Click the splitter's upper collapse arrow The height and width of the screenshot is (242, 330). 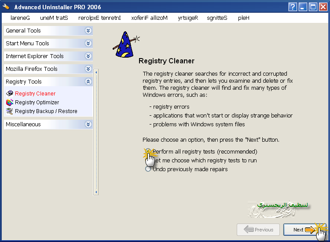96,73
